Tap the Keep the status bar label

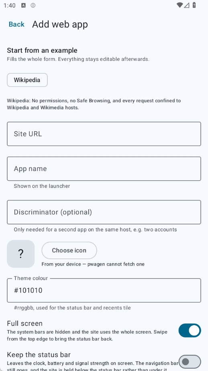[x=39, y=355]
